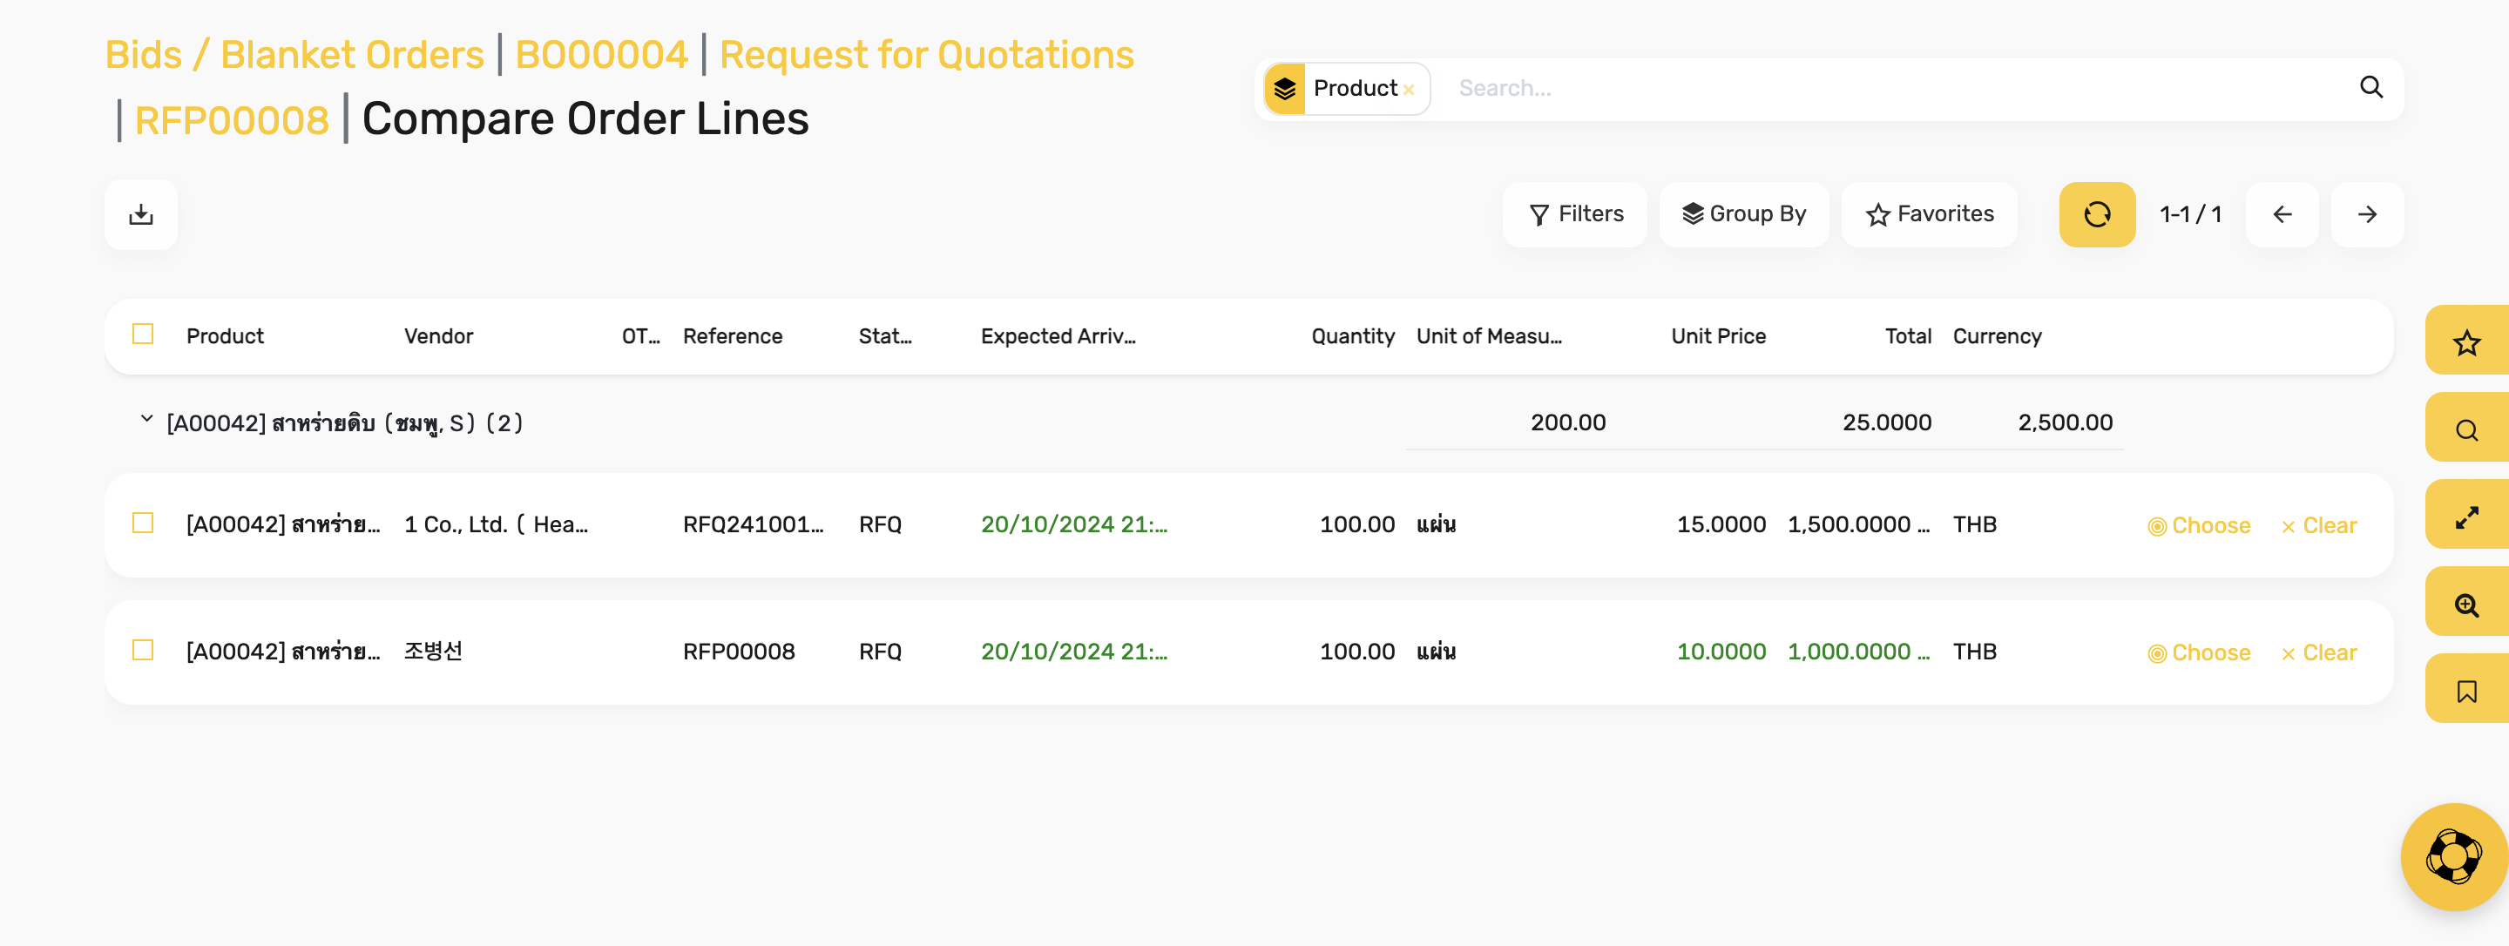Go to previous page arrow
The height and width of the screenshot is (946, 2509).
point(2282,214)
